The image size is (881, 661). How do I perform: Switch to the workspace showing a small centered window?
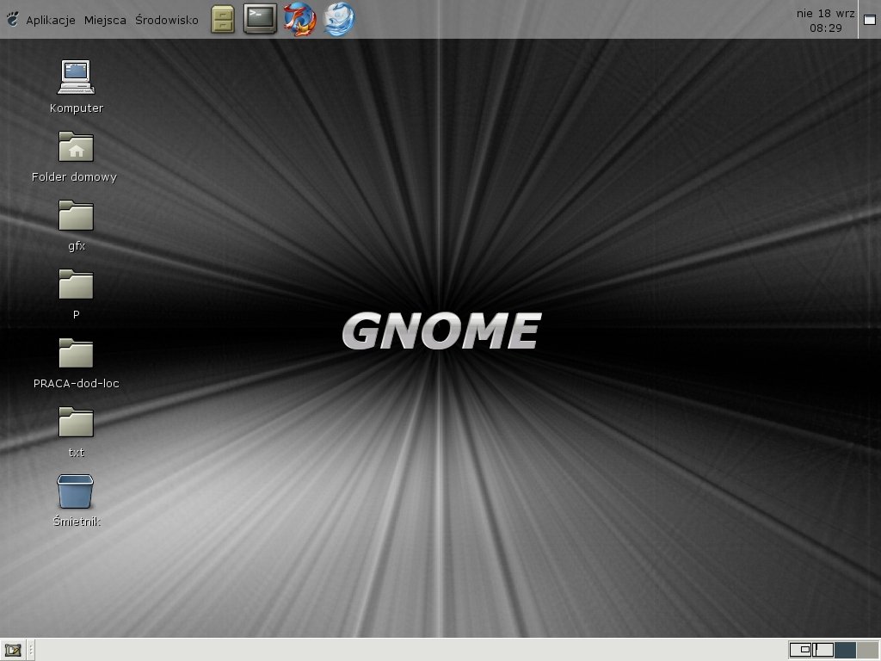(x=800, y=650)
